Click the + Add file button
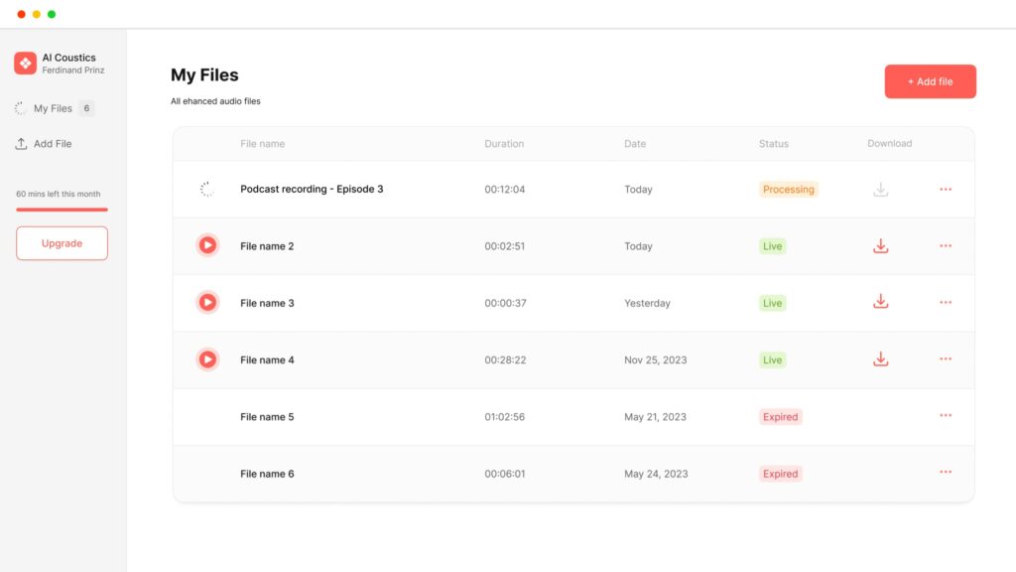The image size is (1016, 572). tap(930, 81)
